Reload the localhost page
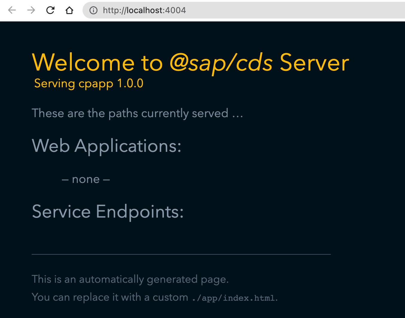 pyautogui.click(x=50, y=10)
